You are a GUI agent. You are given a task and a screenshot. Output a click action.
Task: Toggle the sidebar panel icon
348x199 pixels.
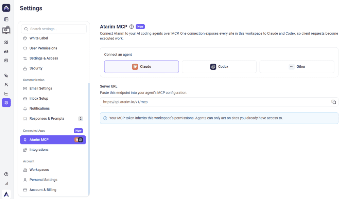click(x=6, y=19)
